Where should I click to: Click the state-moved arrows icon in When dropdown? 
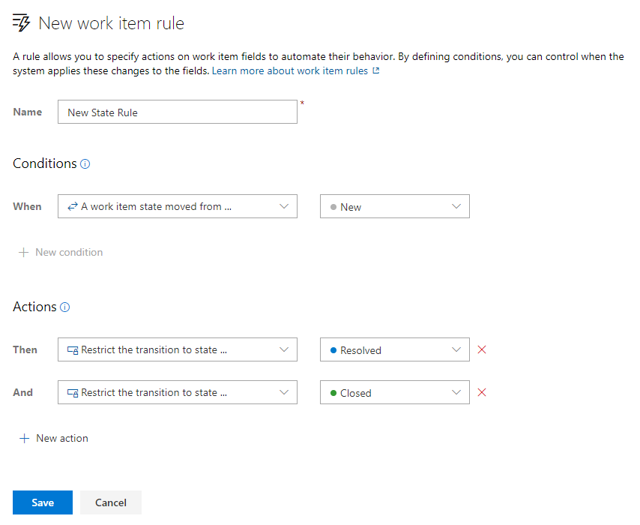tap(73, 207)
